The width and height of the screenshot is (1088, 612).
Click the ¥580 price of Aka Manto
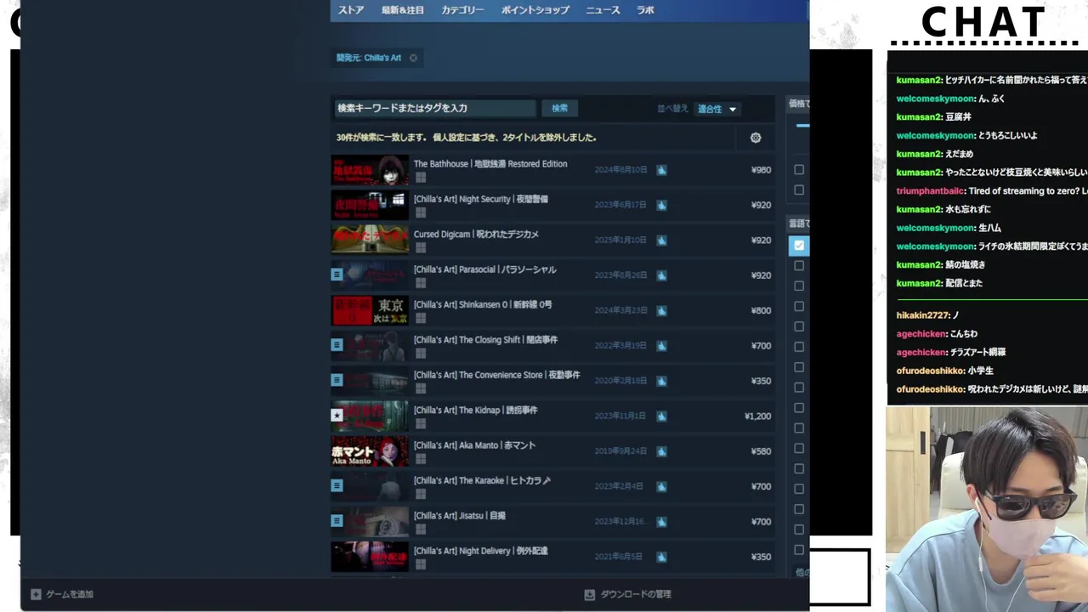761,451
